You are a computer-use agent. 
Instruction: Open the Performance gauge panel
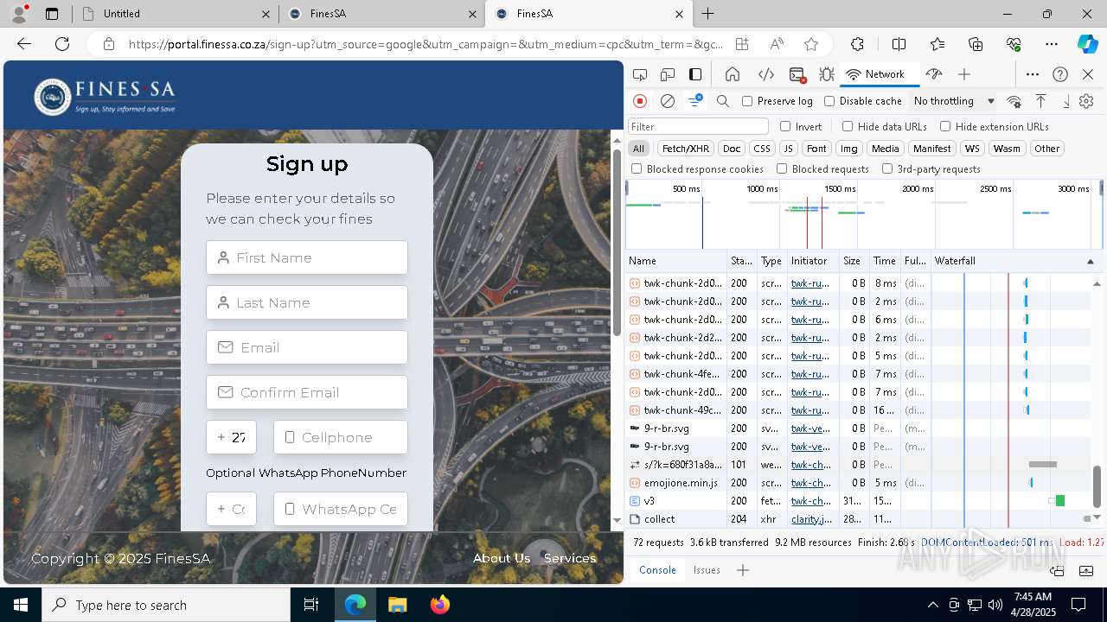(x=933, y=74)
